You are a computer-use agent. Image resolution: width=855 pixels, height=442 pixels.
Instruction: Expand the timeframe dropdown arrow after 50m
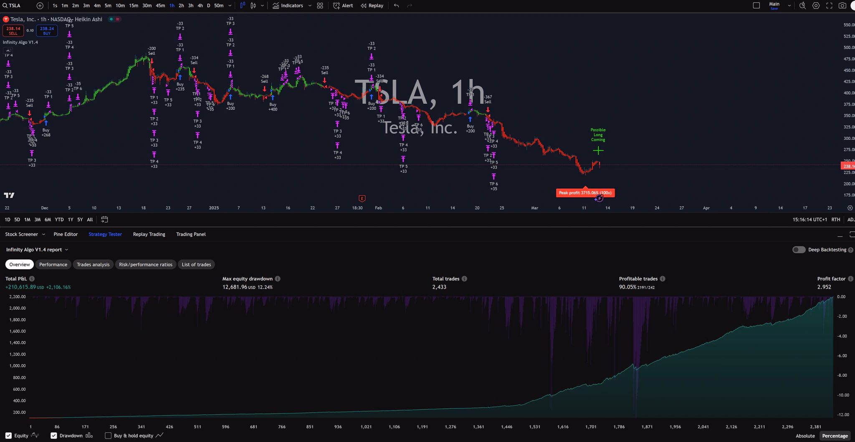pyautogui.click(x=229, y=5)
